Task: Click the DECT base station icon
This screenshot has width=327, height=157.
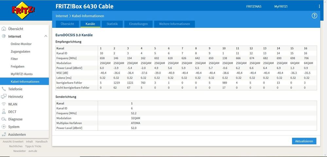Action: [x=4, y=111]
